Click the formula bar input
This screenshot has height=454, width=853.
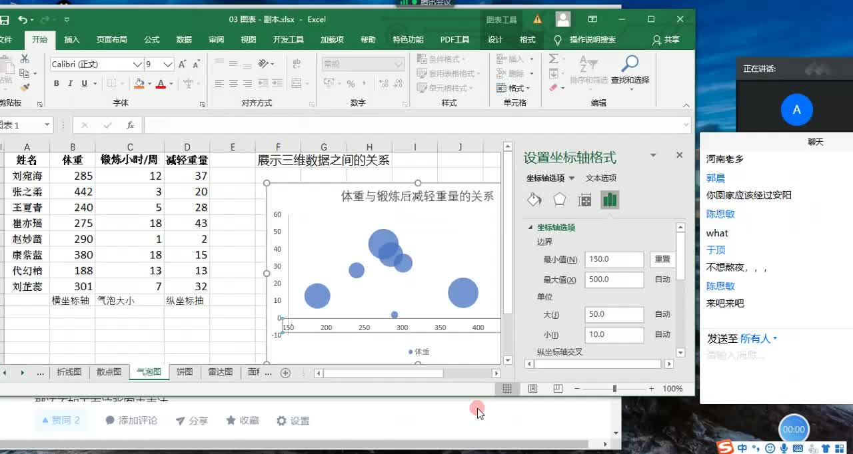click(413, 125)
